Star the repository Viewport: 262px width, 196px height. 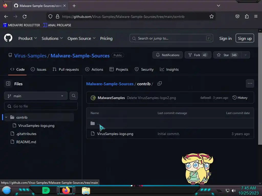(x=227, y=55)
